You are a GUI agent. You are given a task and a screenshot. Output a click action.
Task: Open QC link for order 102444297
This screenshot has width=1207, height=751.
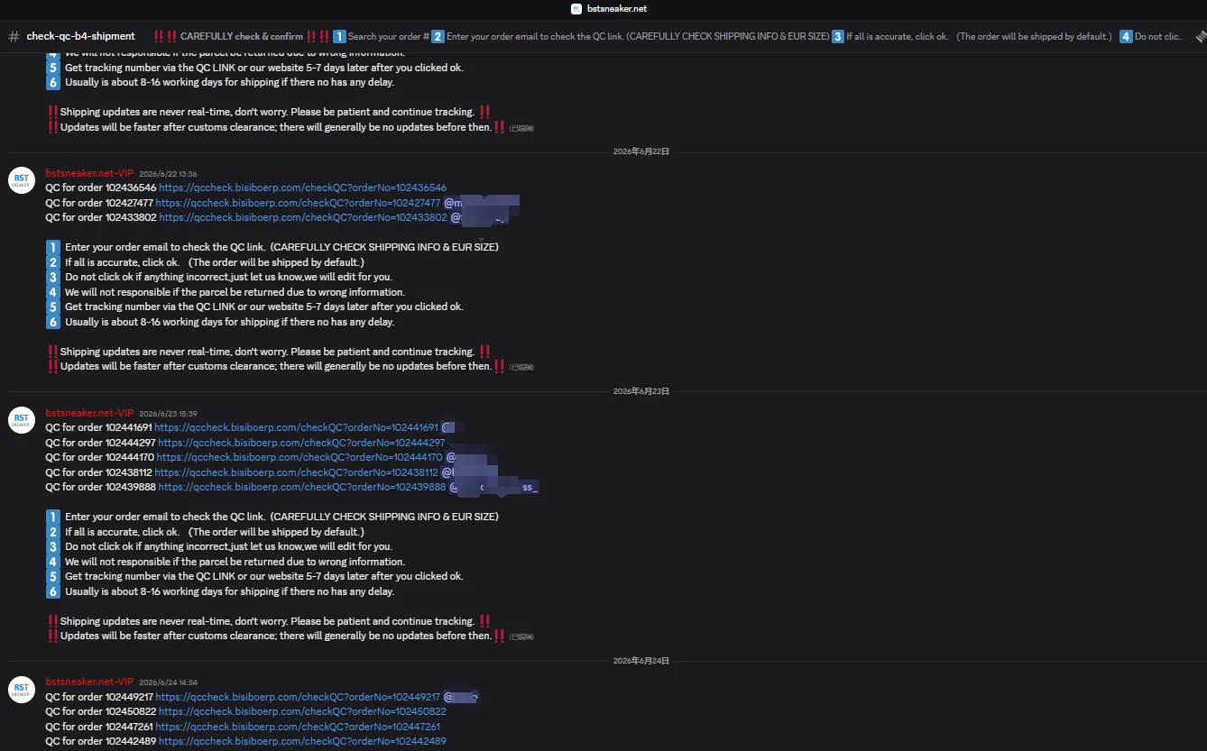click(x=301, y=443)
